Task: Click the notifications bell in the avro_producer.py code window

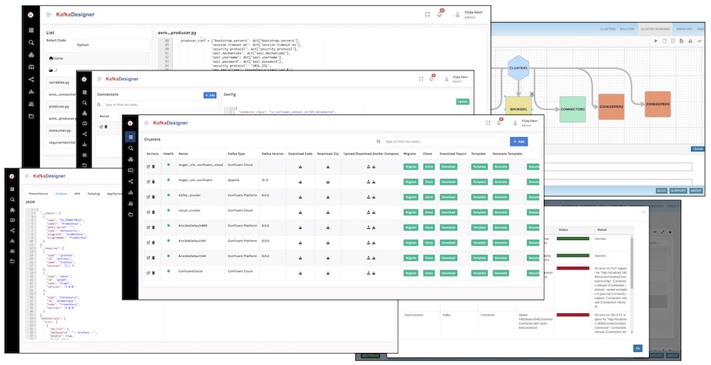Action: click(x=439, y=14)
